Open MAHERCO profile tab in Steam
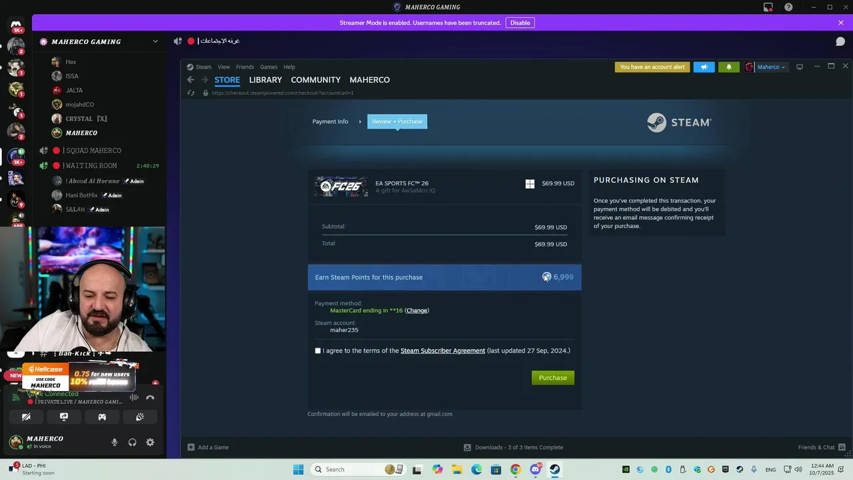This screenshot has height=480, width=853. point(370,80)
